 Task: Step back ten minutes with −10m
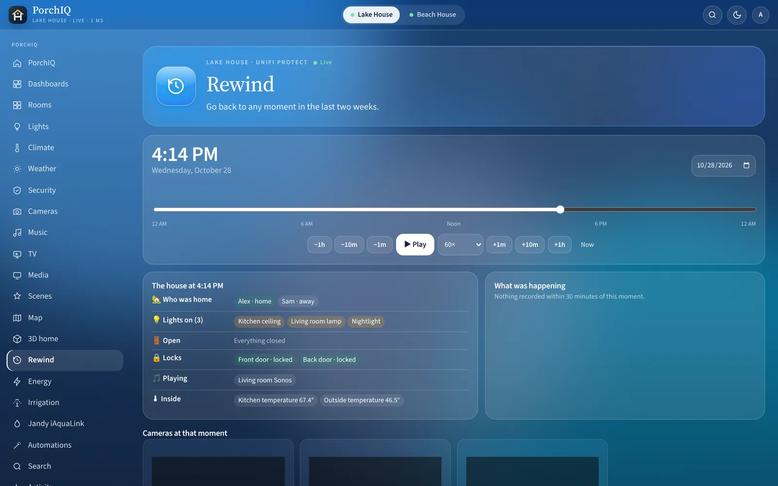click(349, 244)
